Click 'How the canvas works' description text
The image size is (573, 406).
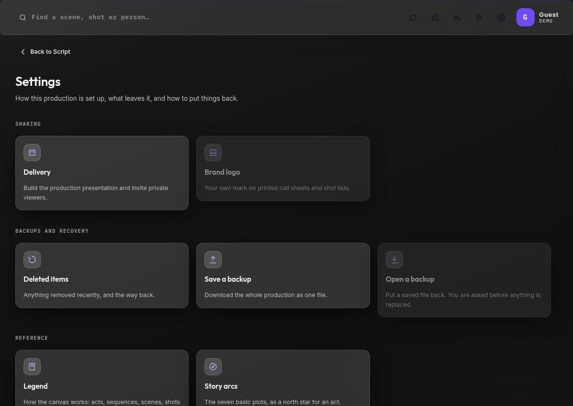pos(102,402)
